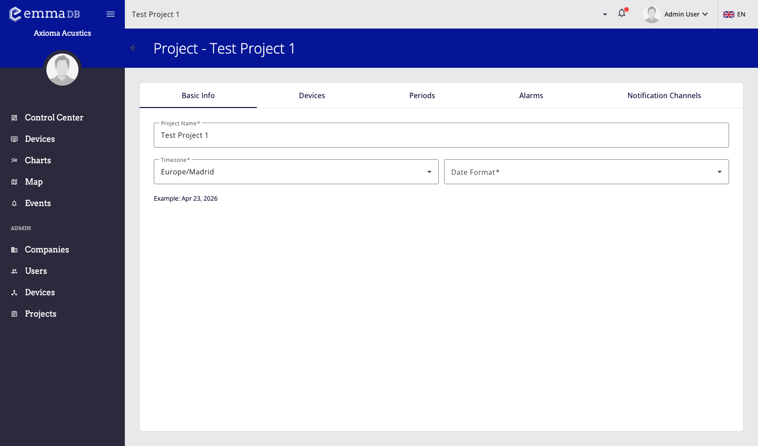
Task: Open the sidebar hamburger menu
Action: pos(110,14)
